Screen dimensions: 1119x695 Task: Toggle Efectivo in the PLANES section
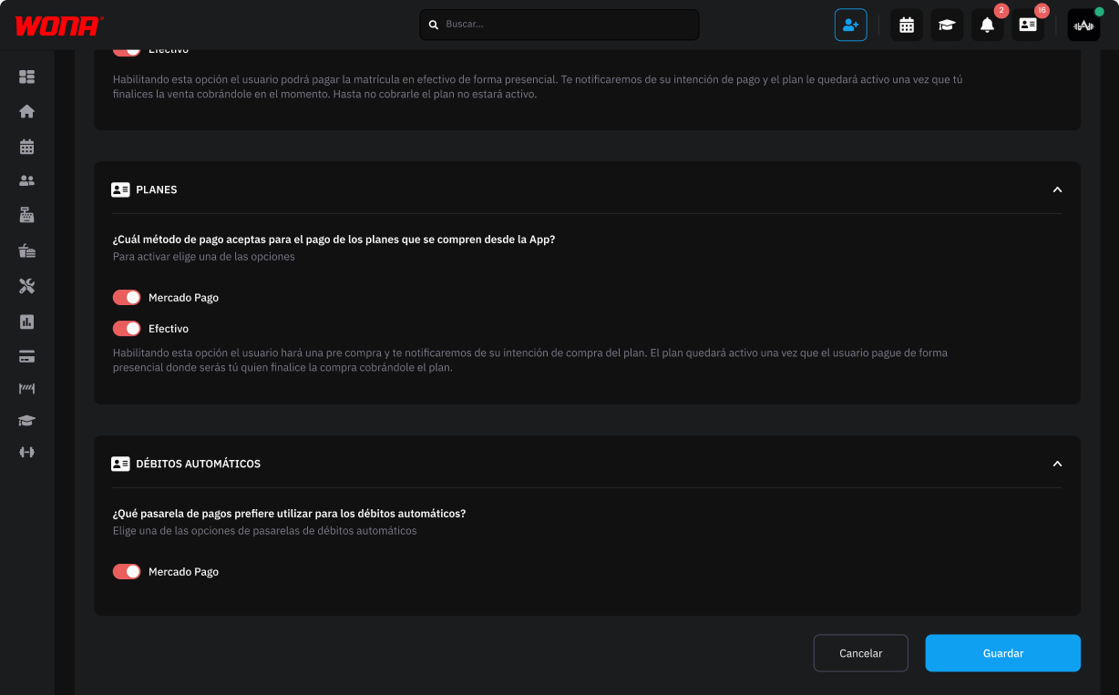click(127, 329)
